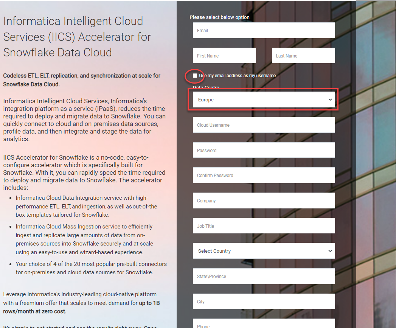Click into the Cloud Username field

coord(264,125)
